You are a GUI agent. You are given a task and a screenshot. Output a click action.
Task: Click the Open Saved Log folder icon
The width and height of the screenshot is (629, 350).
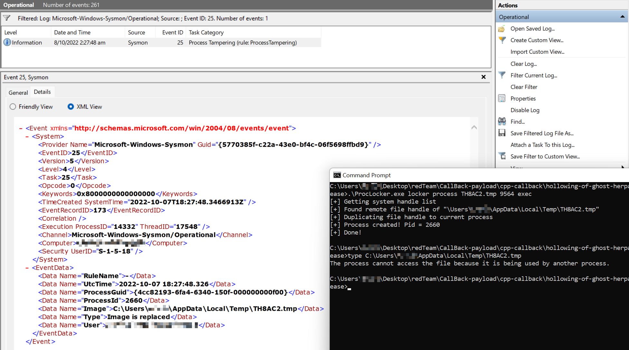[502, 29]
